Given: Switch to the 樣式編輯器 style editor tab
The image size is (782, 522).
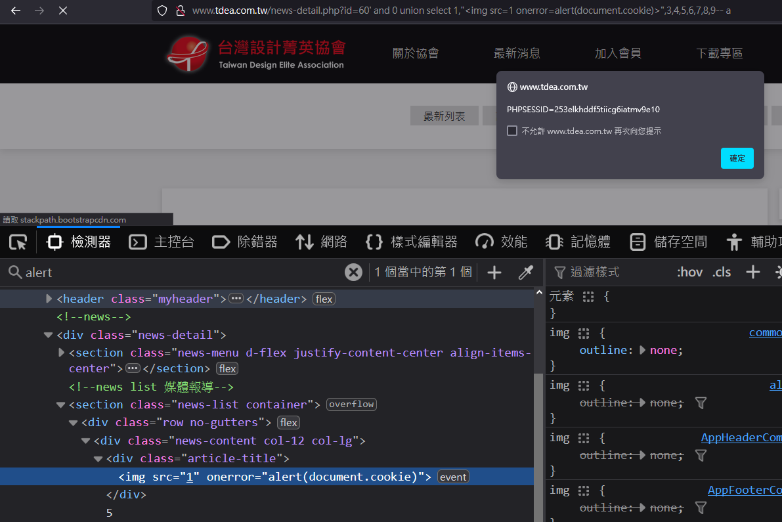Looking at the screenshot, I should coord(412,242).
